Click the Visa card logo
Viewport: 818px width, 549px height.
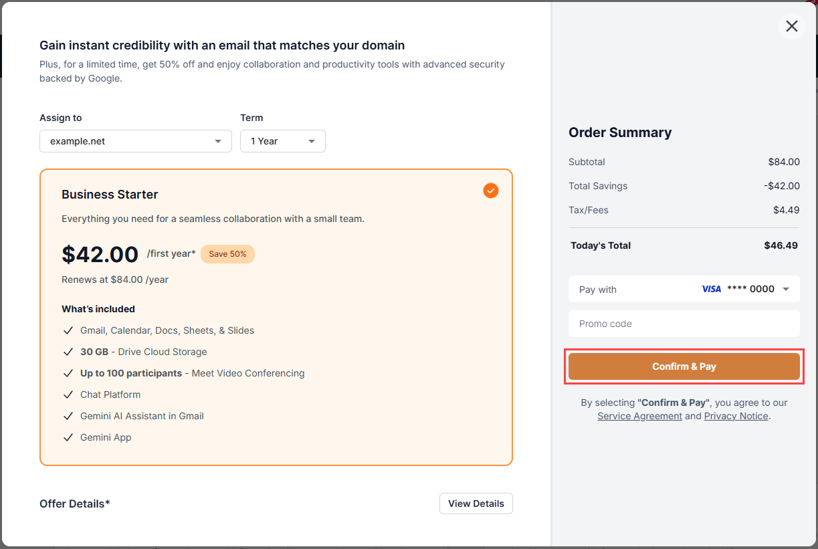[711, 290]
